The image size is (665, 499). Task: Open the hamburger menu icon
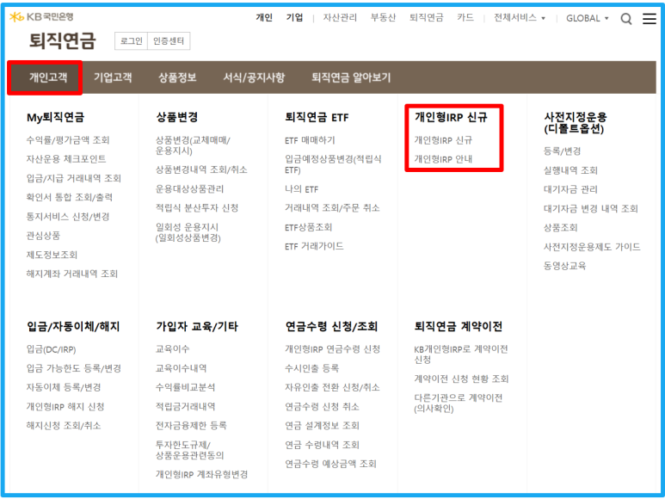point(650,19)
